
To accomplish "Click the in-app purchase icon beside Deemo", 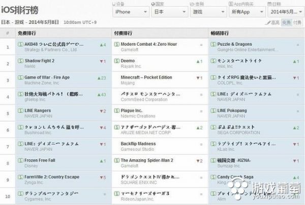I will 117,61.
